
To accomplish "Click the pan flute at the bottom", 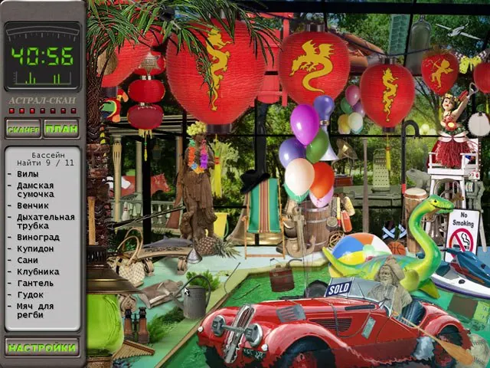I will 132,350.
